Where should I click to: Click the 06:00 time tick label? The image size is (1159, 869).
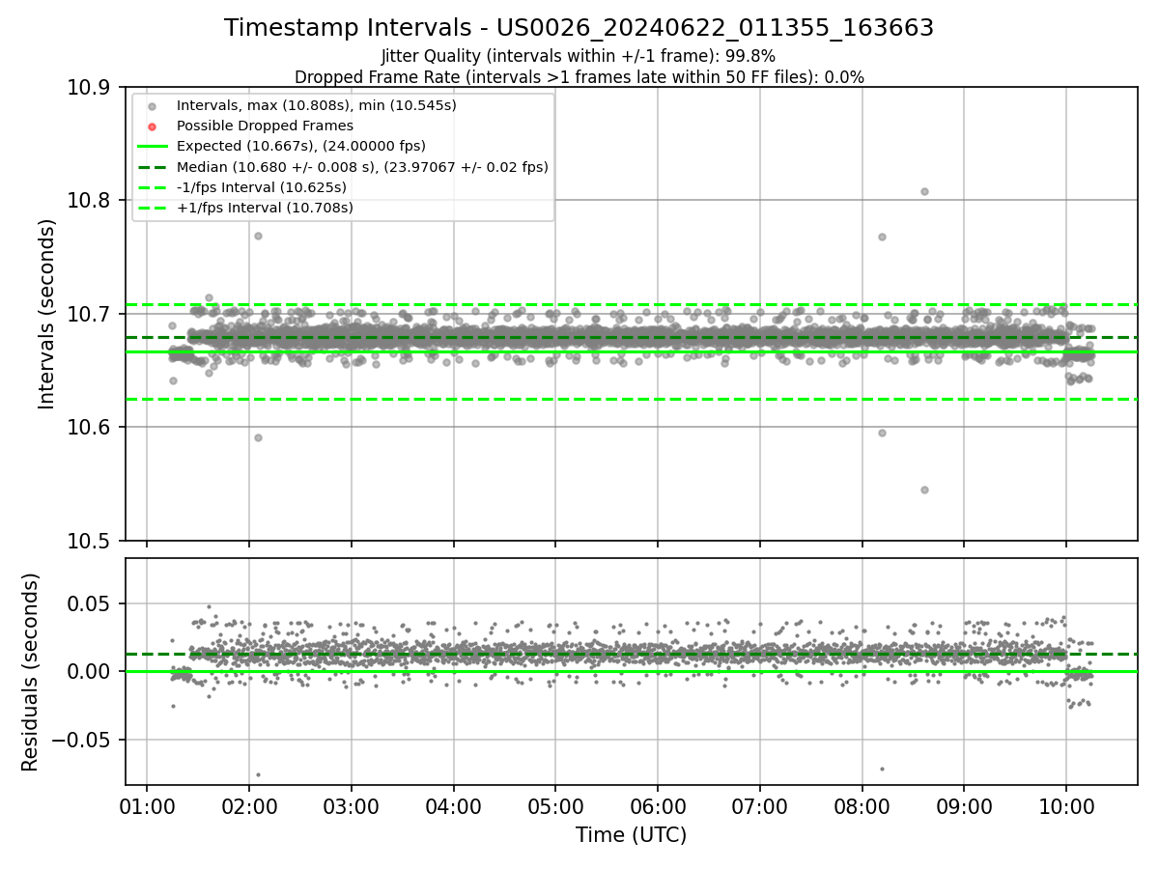[x=658, y=806]
